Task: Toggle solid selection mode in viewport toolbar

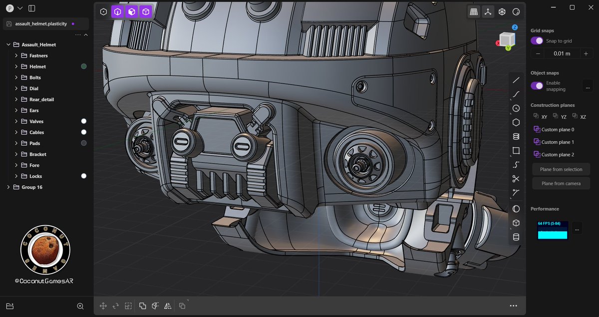Action: pos(145,11)
